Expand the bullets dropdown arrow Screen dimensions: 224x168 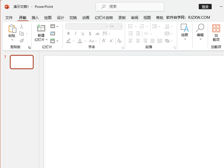pyautogui.click(x=136, y=26)
